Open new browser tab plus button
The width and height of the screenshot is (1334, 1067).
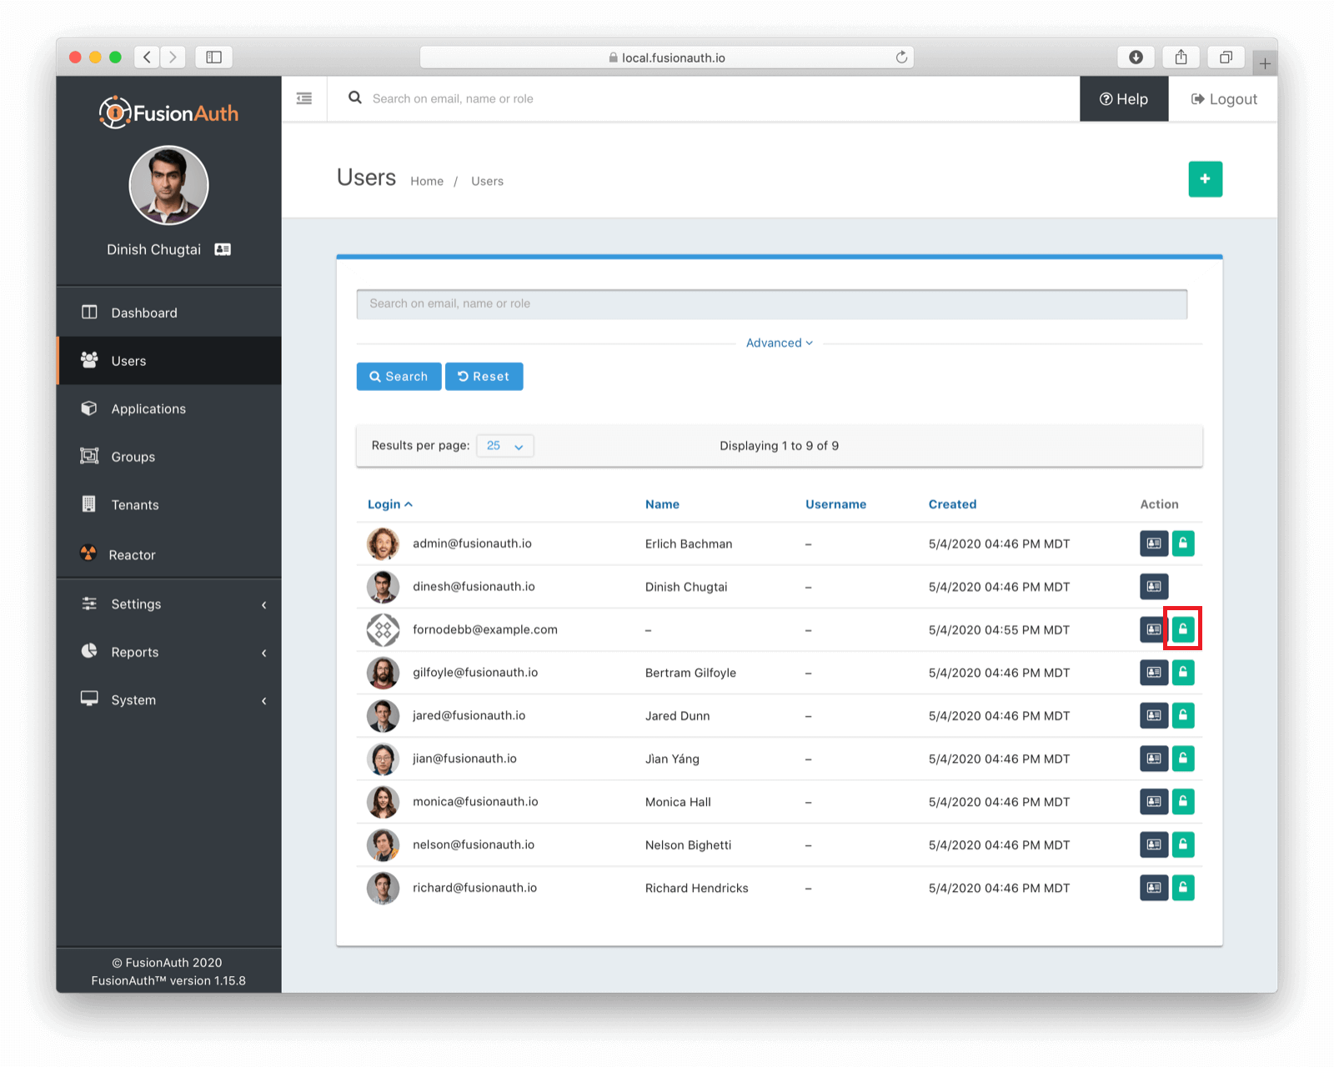coord(1265,63)
